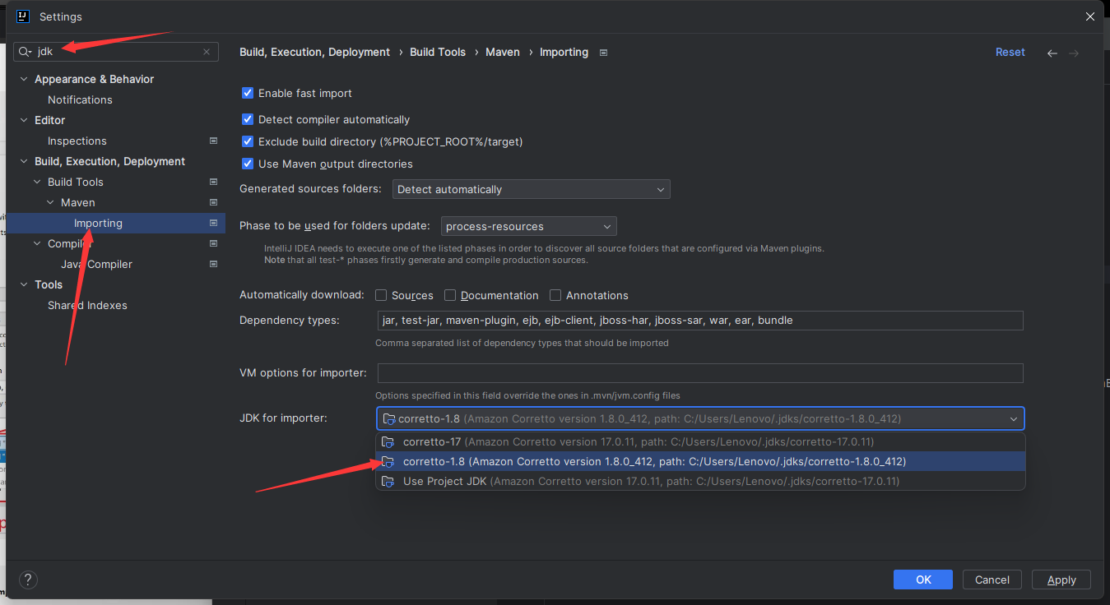Click the Build Tools breadcrumb
The width and height of the screenshot is (1110, 605).
coord(438,52)
